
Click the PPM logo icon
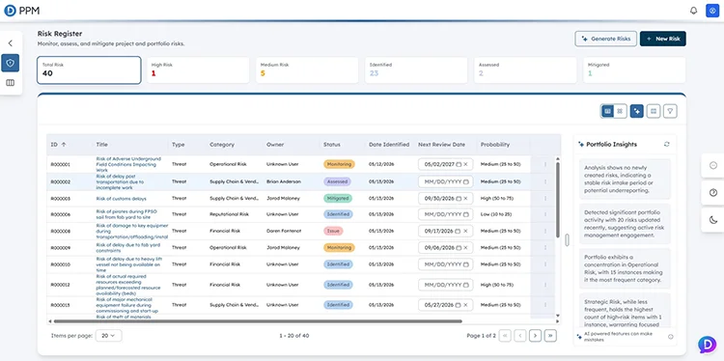[11, 11]
